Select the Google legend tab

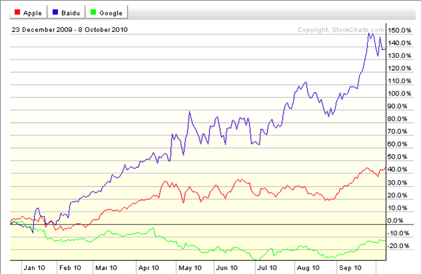click(107, 13)
